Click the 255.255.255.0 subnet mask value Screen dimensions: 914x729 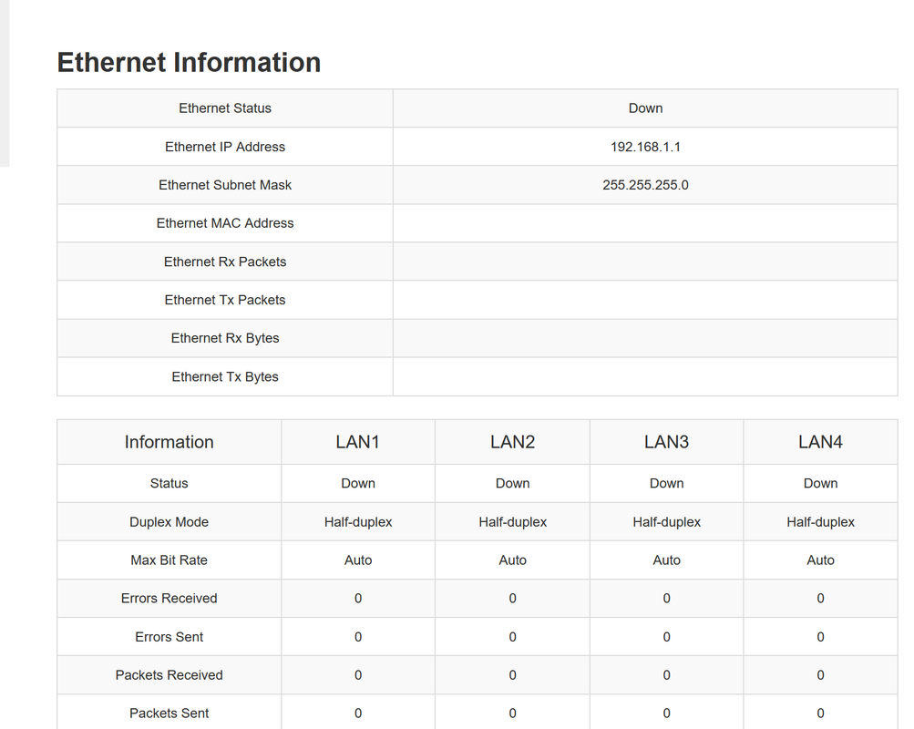point(645,185)
